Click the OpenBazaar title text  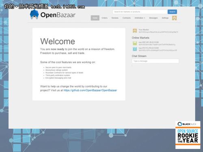58,15
